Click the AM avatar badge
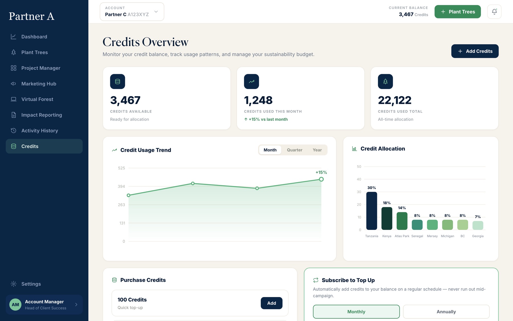Image resolution: width=513 pixels, height=321 pixels. (x=15, y=305)
